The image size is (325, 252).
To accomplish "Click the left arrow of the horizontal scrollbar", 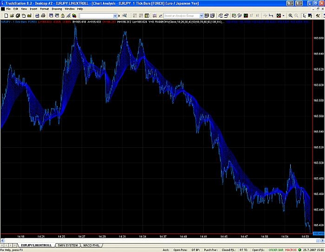I will 3,241.
